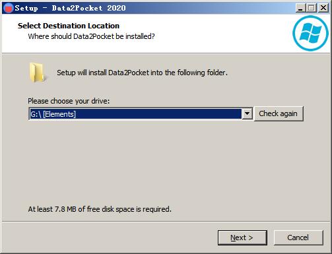Image resolution: width=332 pixels, height=254 pixels.
Task: Proceed with the Next > button
Action: tap(242, 238)
